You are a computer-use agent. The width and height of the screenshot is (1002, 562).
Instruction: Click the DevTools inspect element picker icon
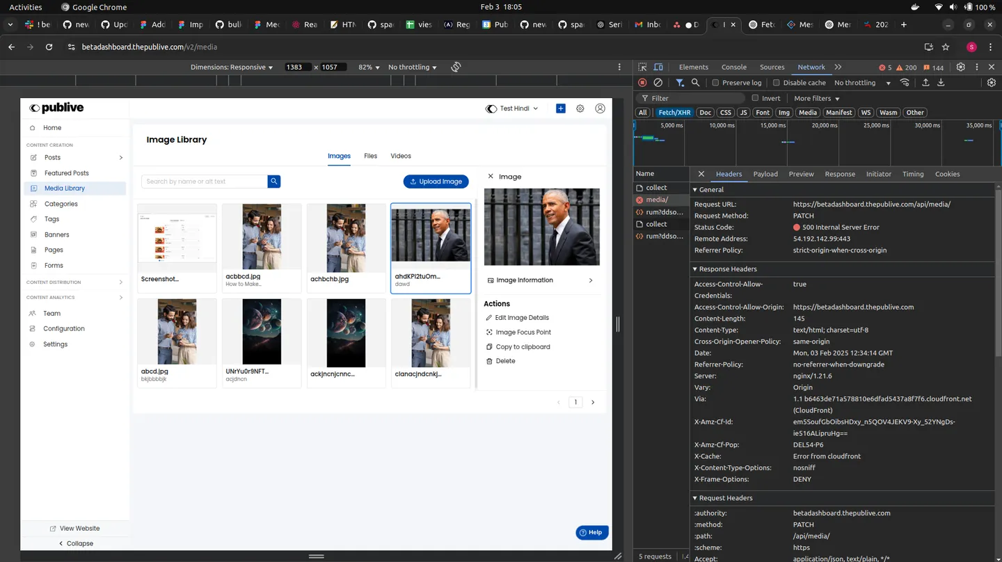click(x=642, y=67)
